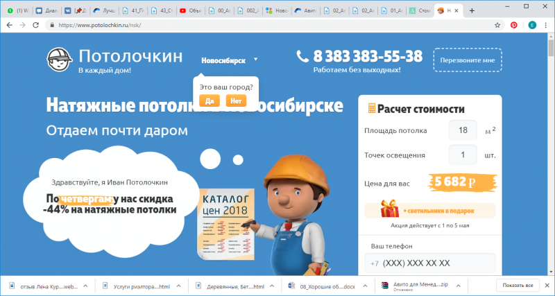Switch to the 41_ document tab
This screenshot has width=555, height=296.
(133, 11)
